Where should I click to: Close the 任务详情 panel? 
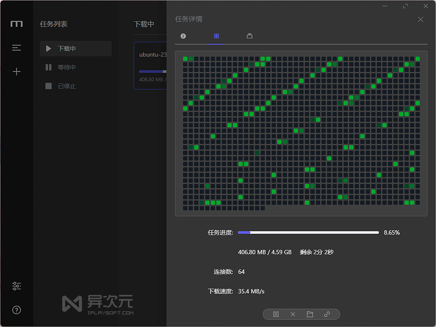[x=420, y=19]
